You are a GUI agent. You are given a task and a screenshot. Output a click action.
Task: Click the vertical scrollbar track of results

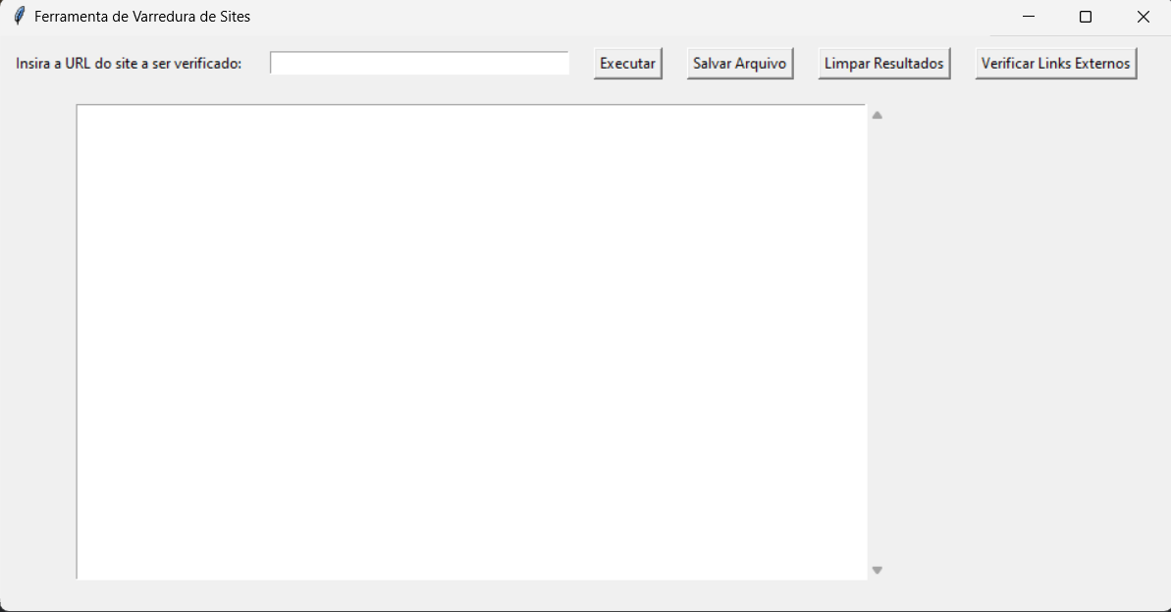coord(878,343)
